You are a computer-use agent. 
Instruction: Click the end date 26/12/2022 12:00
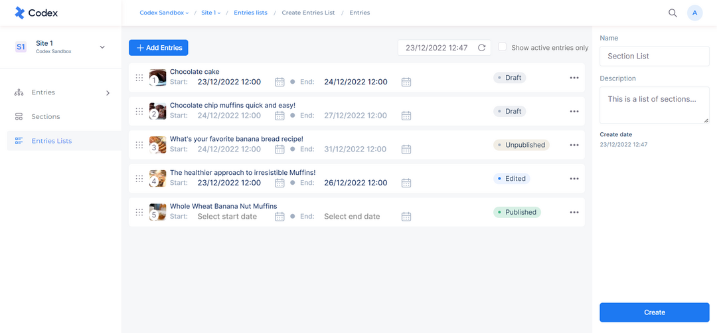[x=356, y=183]
